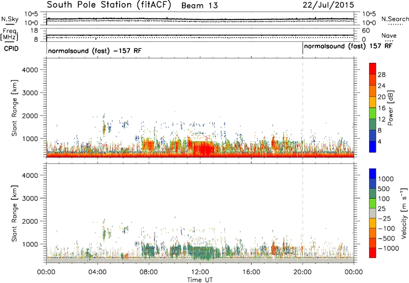Click the orange echo cluster near 04:30 in the power panel

(x=104, y=129)
